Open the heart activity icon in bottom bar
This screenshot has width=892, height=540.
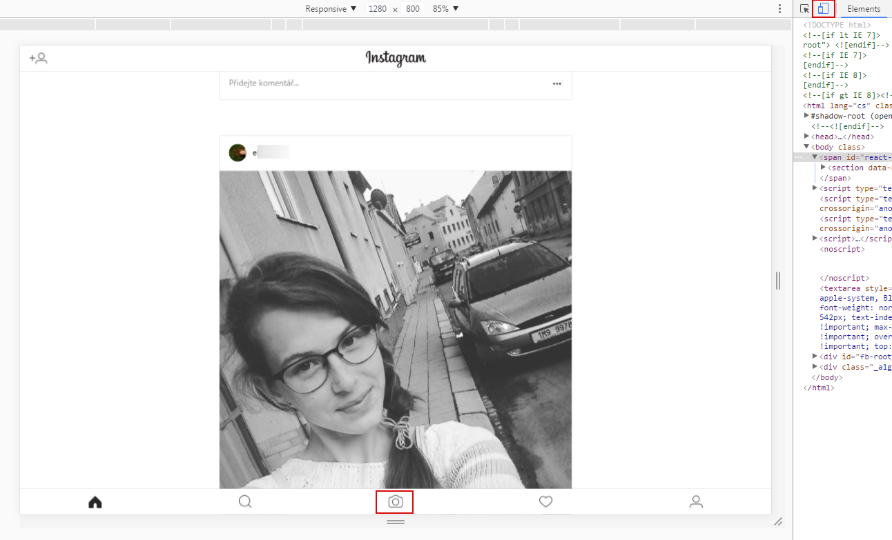point(545,502)
